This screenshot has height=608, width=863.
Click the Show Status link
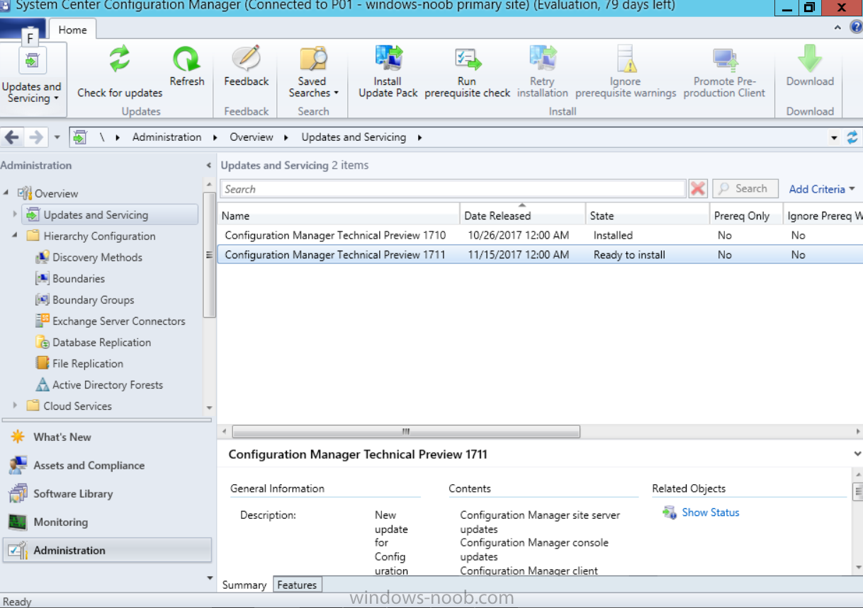(710, 512)
